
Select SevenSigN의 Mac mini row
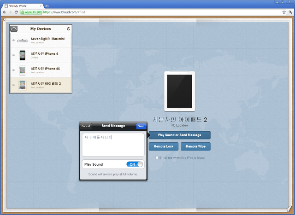tap(41, 40)
